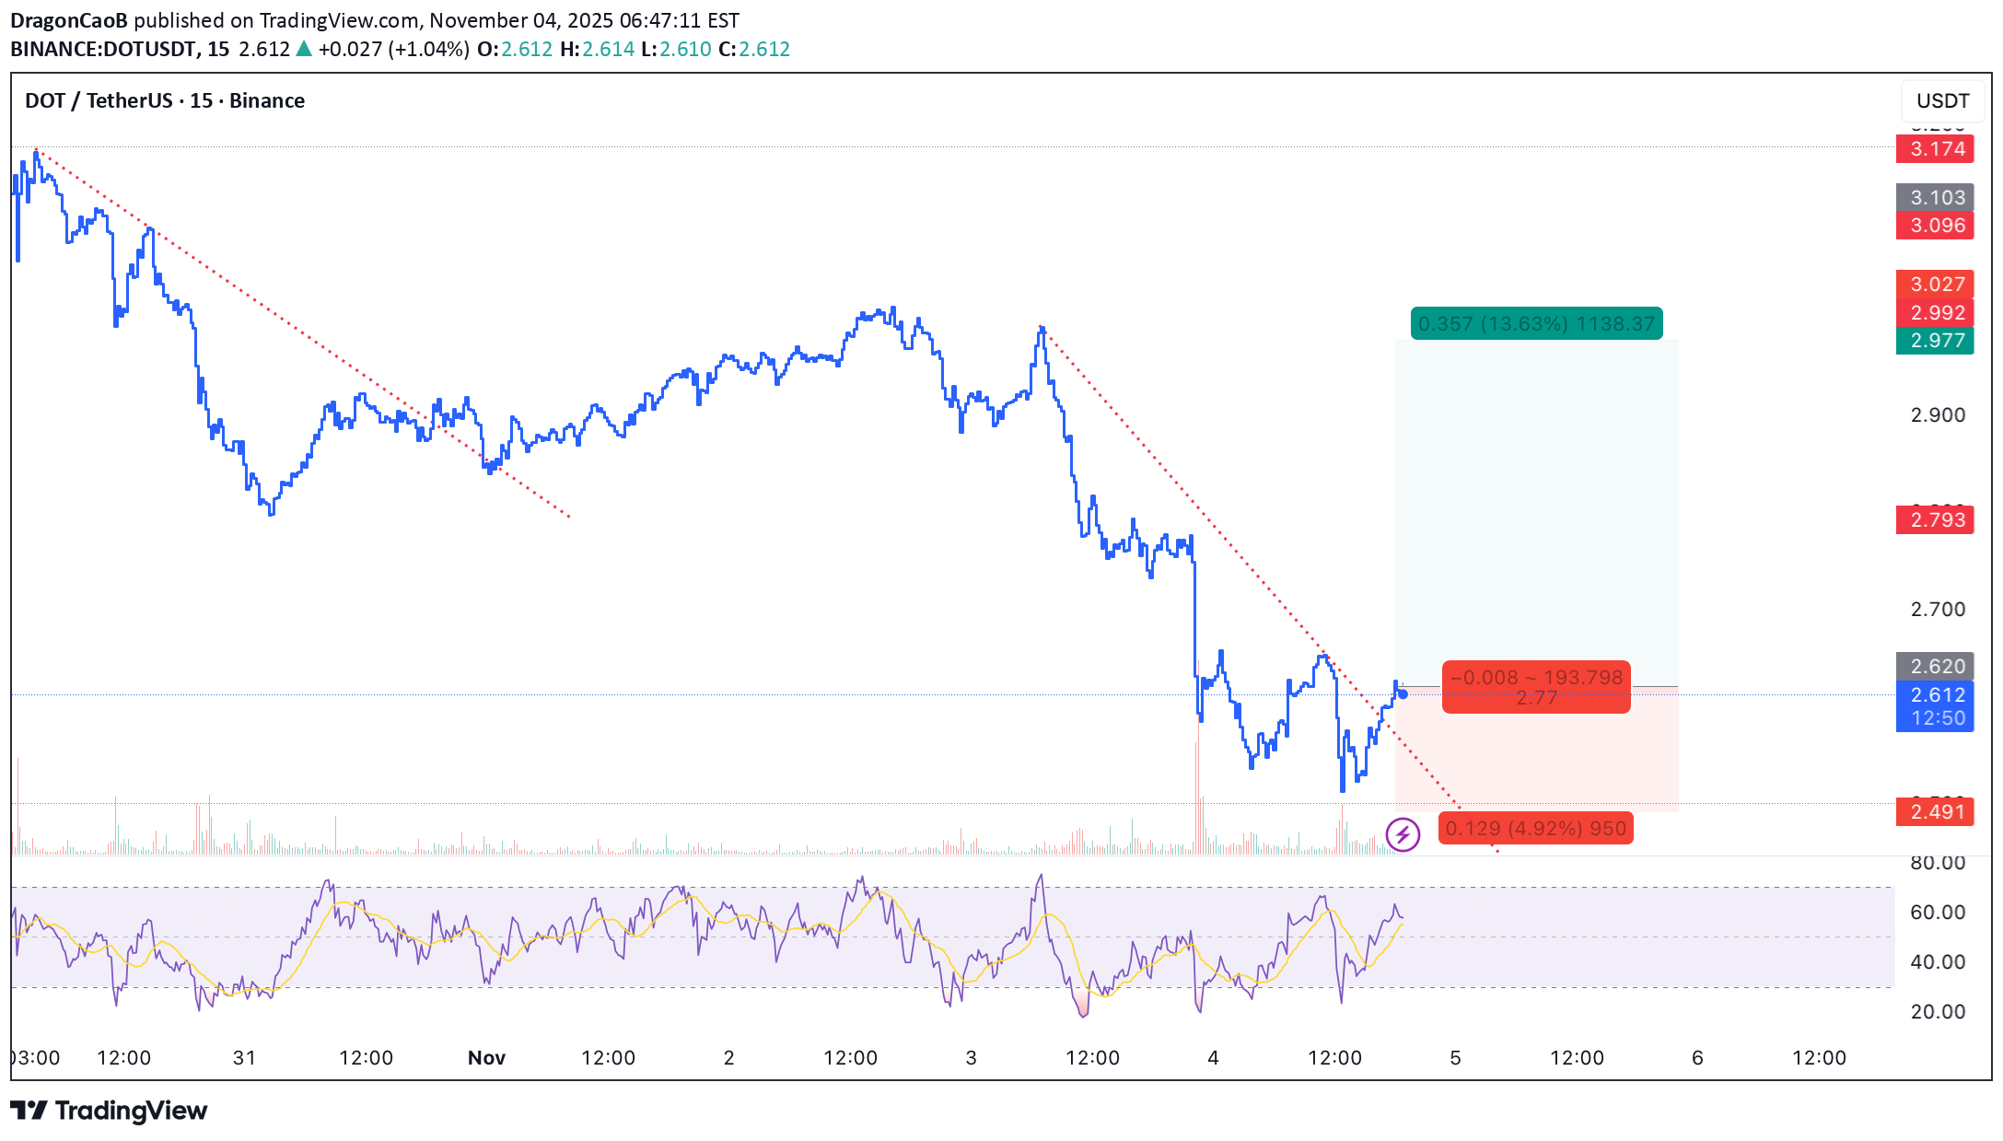Click the 2.793 red price tag
2003x1141 pixels.
1935,520
